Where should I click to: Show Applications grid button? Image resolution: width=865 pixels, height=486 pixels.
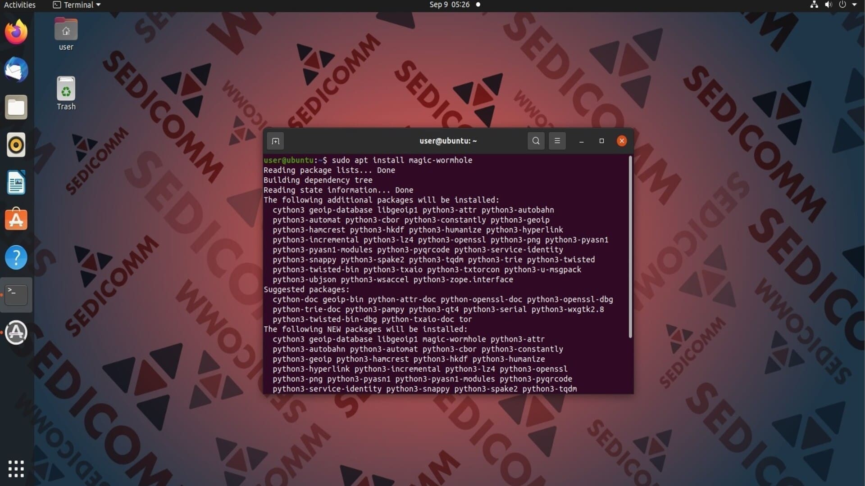pyautogui.click(x=16, y=469)
